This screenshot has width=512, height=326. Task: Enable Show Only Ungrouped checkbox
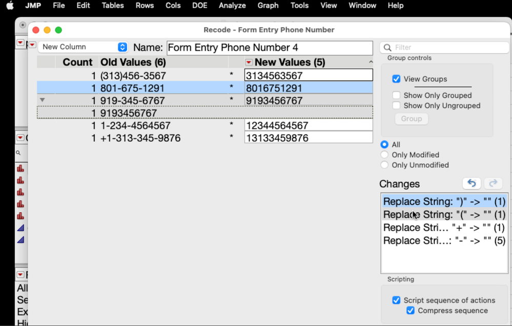[396, 105]
